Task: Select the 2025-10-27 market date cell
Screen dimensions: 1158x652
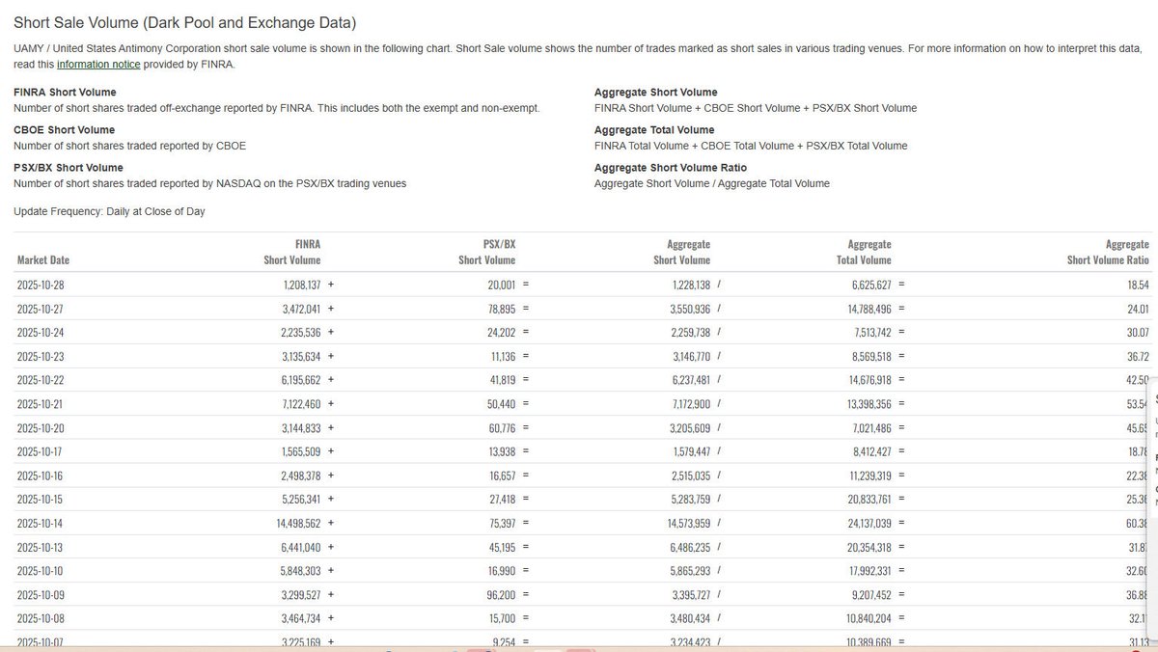Action: (x=41, y=310)
